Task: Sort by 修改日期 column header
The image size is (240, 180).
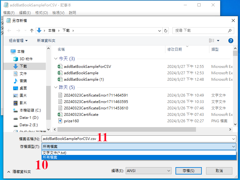Action: tap(175, 49)
